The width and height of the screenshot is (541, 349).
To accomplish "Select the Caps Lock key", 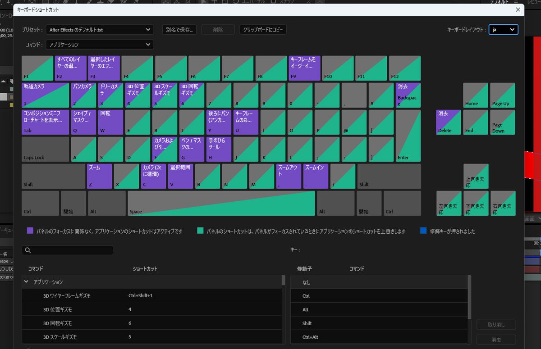I will tap(46, 149).
